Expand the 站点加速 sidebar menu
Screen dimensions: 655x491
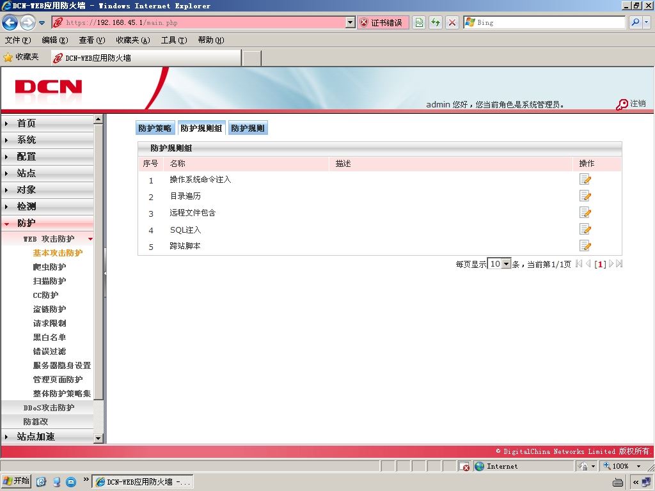point(47,437)
